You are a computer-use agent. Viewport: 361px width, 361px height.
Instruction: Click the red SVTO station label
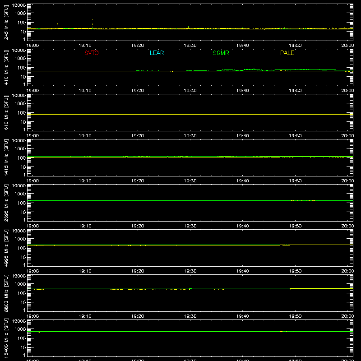[x=92, y=53]
